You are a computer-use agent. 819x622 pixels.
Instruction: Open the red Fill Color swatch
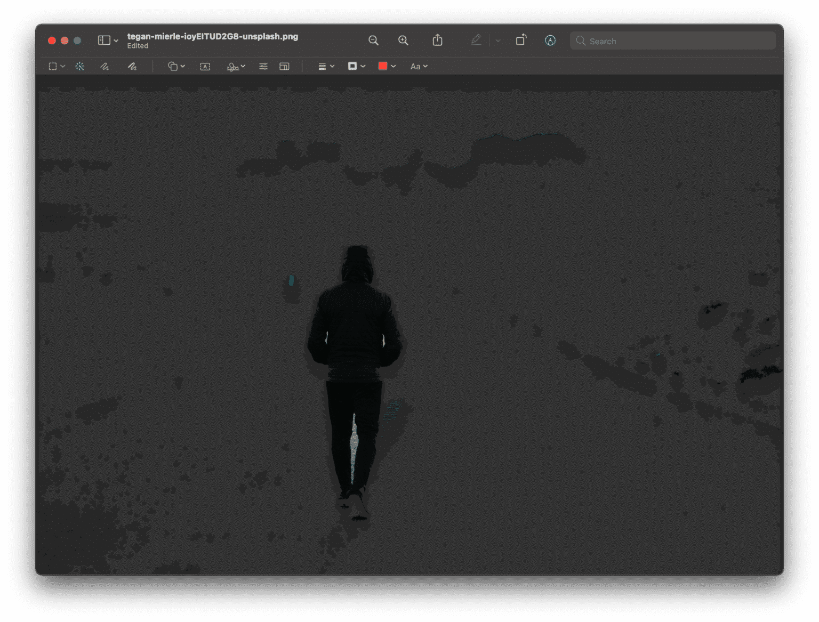coord(383,66)
